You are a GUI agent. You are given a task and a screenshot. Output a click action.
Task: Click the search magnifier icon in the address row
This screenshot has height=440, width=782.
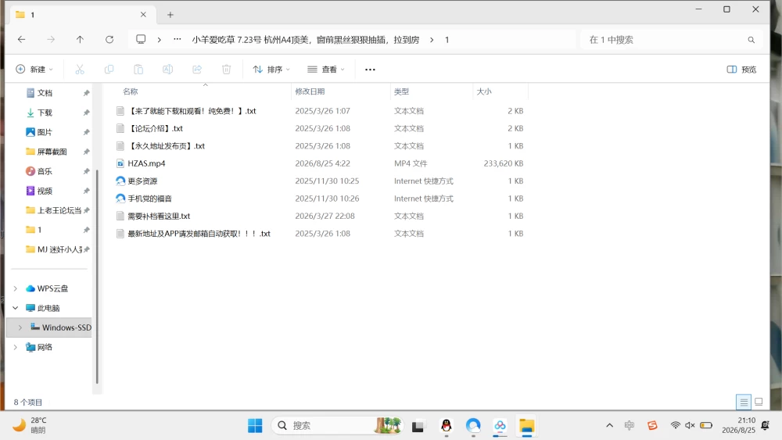click(x=751, y=40)
